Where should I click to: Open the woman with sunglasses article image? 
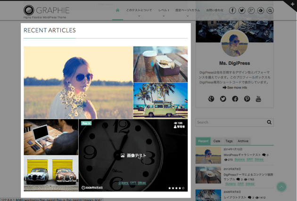click(x=78, y=82)
